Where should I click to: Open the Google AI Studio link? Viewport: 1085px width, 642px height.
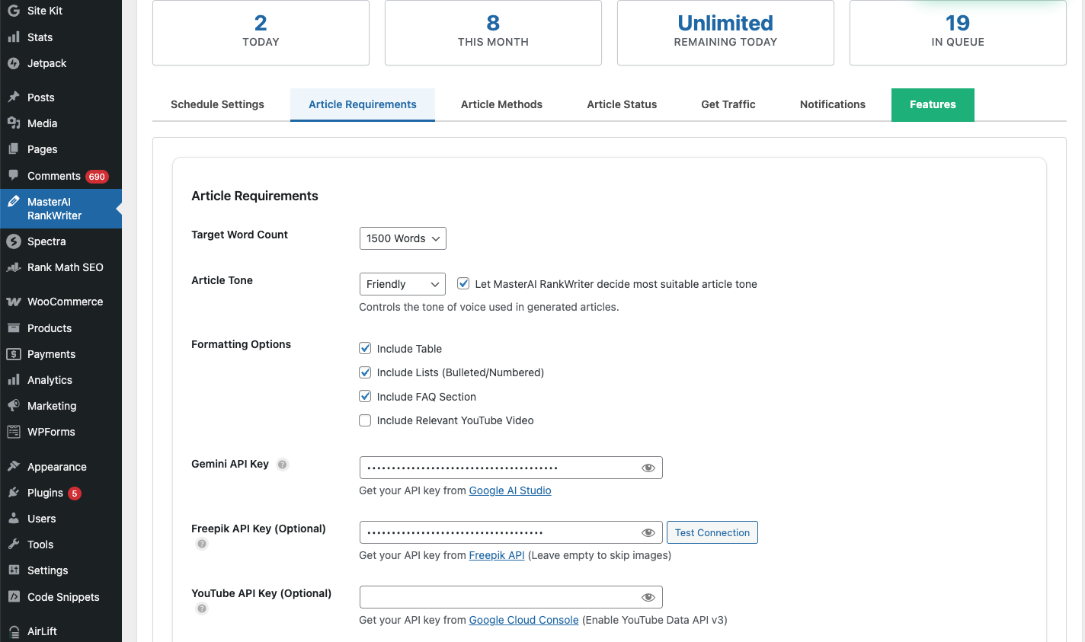click(x=510, y=490)
